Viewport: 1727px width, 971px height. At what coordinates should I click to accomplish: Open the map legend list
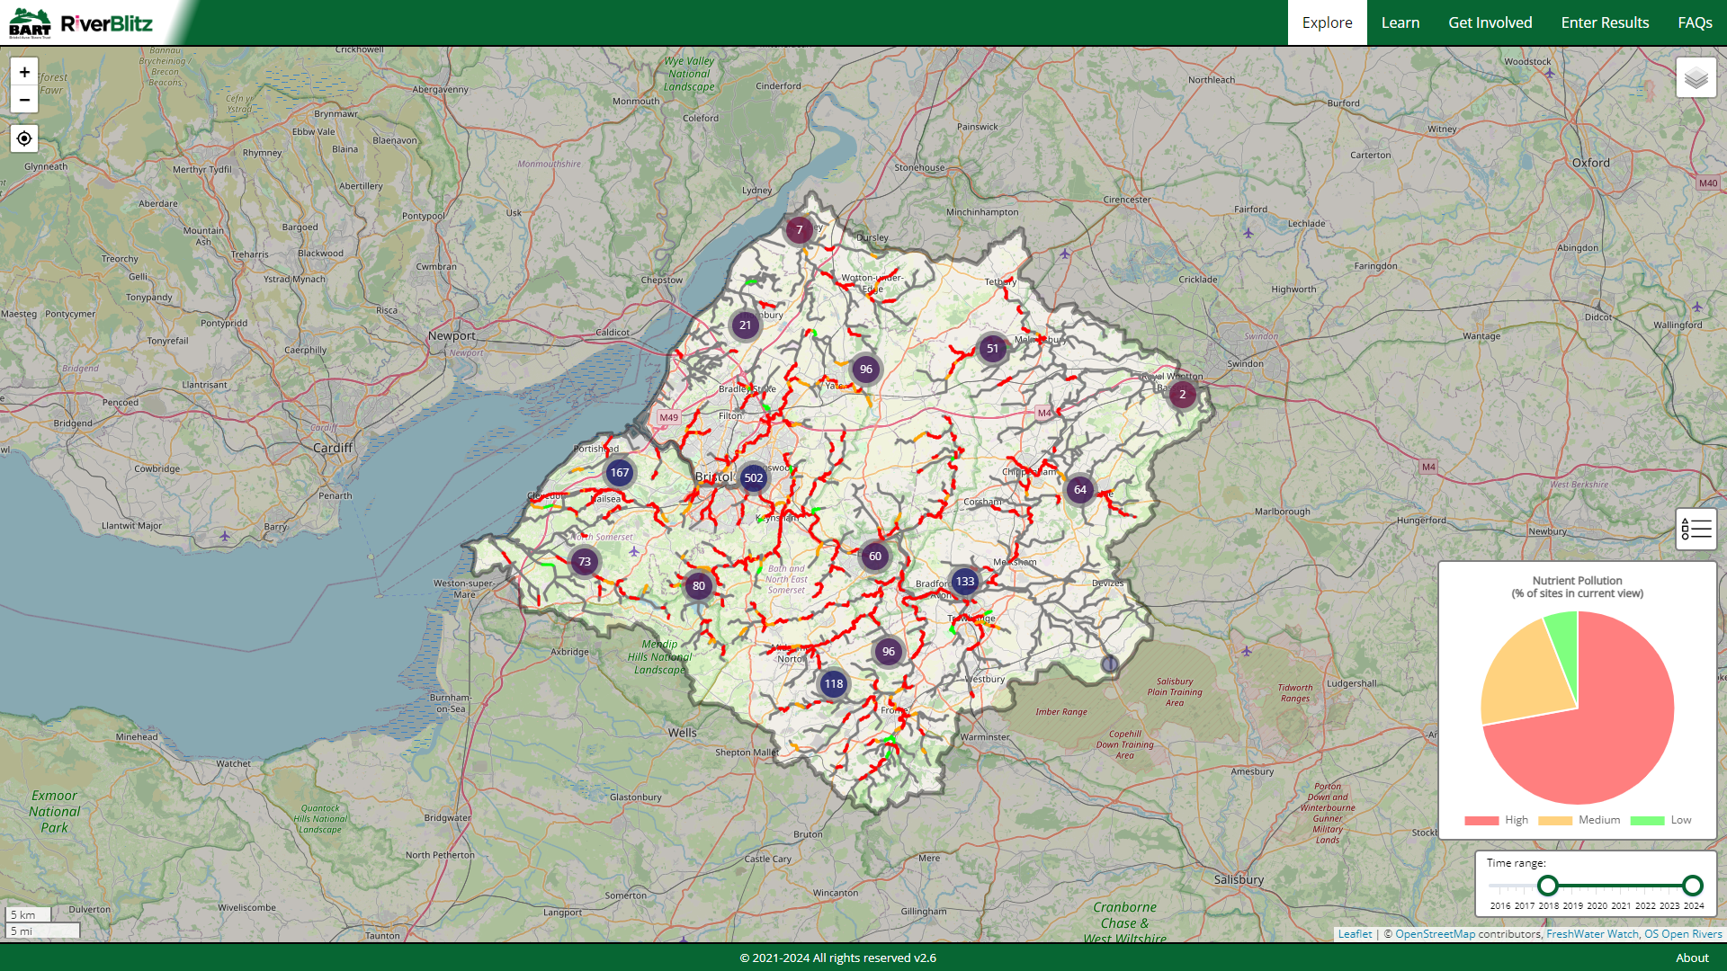(1696, 529)
